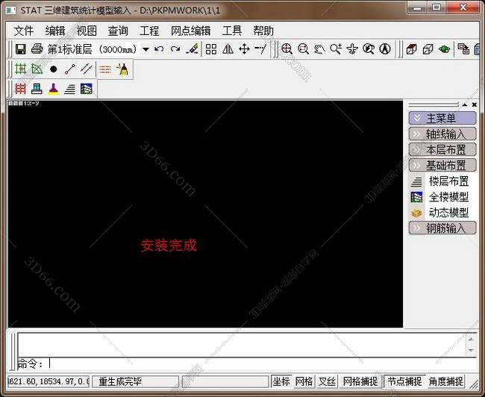
Task: Click the command output scrollbar down arrow
Action: click(471, 350)
